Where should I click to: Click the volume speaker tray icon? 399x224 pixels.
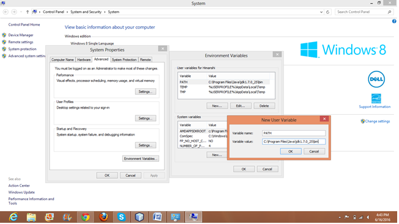[x=368, y=217]
